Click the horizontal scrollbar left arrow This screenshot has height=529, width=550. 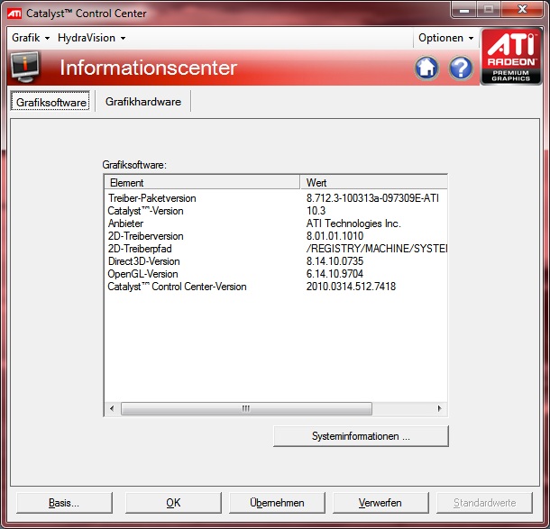pos(112,408)
